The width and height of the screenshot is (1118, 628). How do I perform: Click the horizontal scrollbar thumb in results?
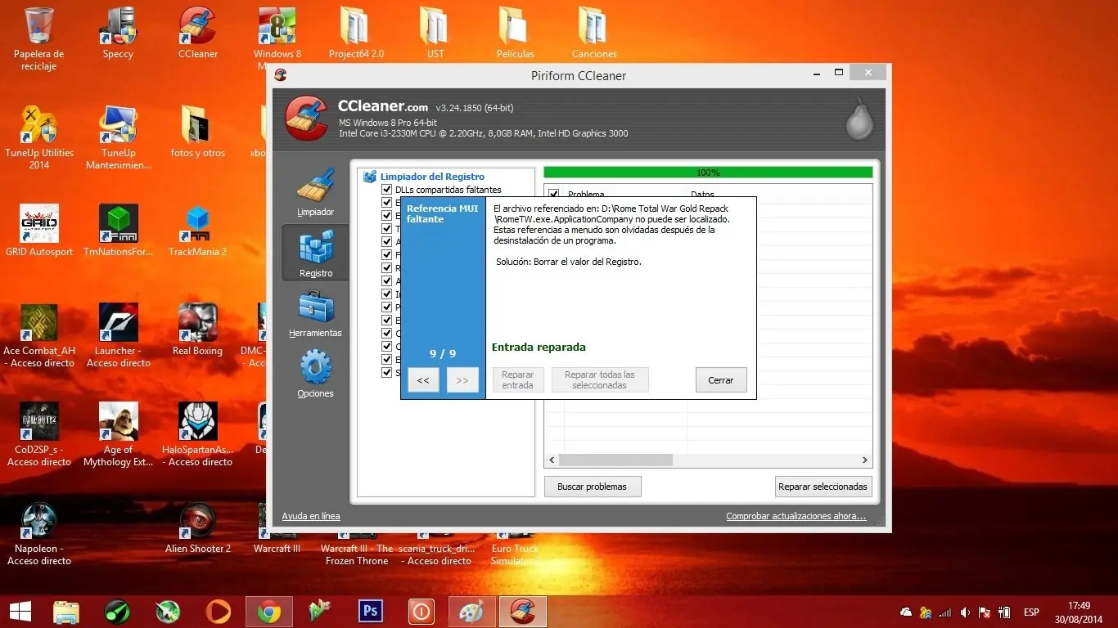(615, 460)
